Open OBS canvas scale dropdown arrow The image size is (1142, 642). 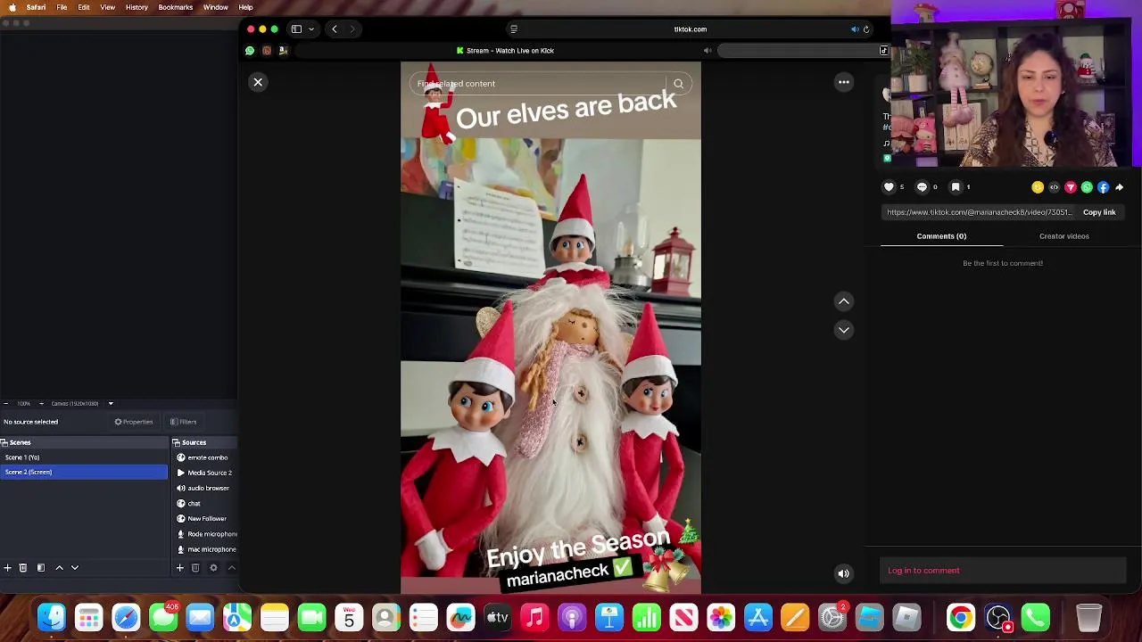pyautogui.click(x=111, y=404)
